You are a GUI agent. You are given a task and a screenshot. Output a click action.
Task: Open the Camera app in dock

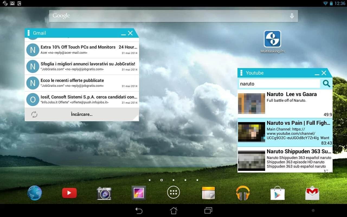pyautogui.click(x=104, y=193)
